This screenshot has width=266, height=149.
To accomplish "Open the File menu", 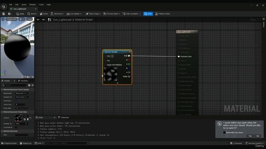I will tap(11, 5).
